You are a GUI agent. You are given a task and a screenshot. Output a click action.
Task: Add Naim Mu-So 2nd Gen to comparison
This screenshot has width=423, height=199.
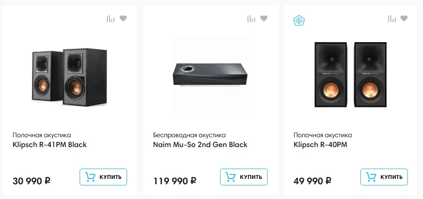tap(251, 19)
